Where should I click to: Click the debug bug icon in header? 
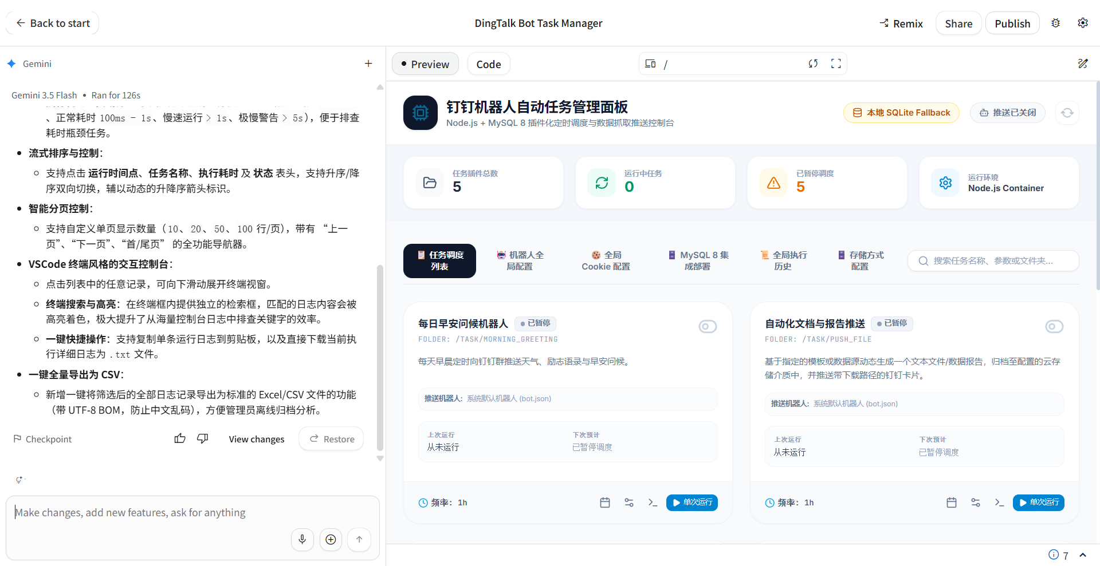click(x=1056, y=23)
